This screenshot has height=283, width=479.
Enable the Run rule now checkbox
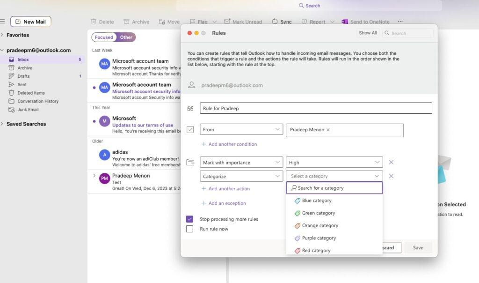189,229
